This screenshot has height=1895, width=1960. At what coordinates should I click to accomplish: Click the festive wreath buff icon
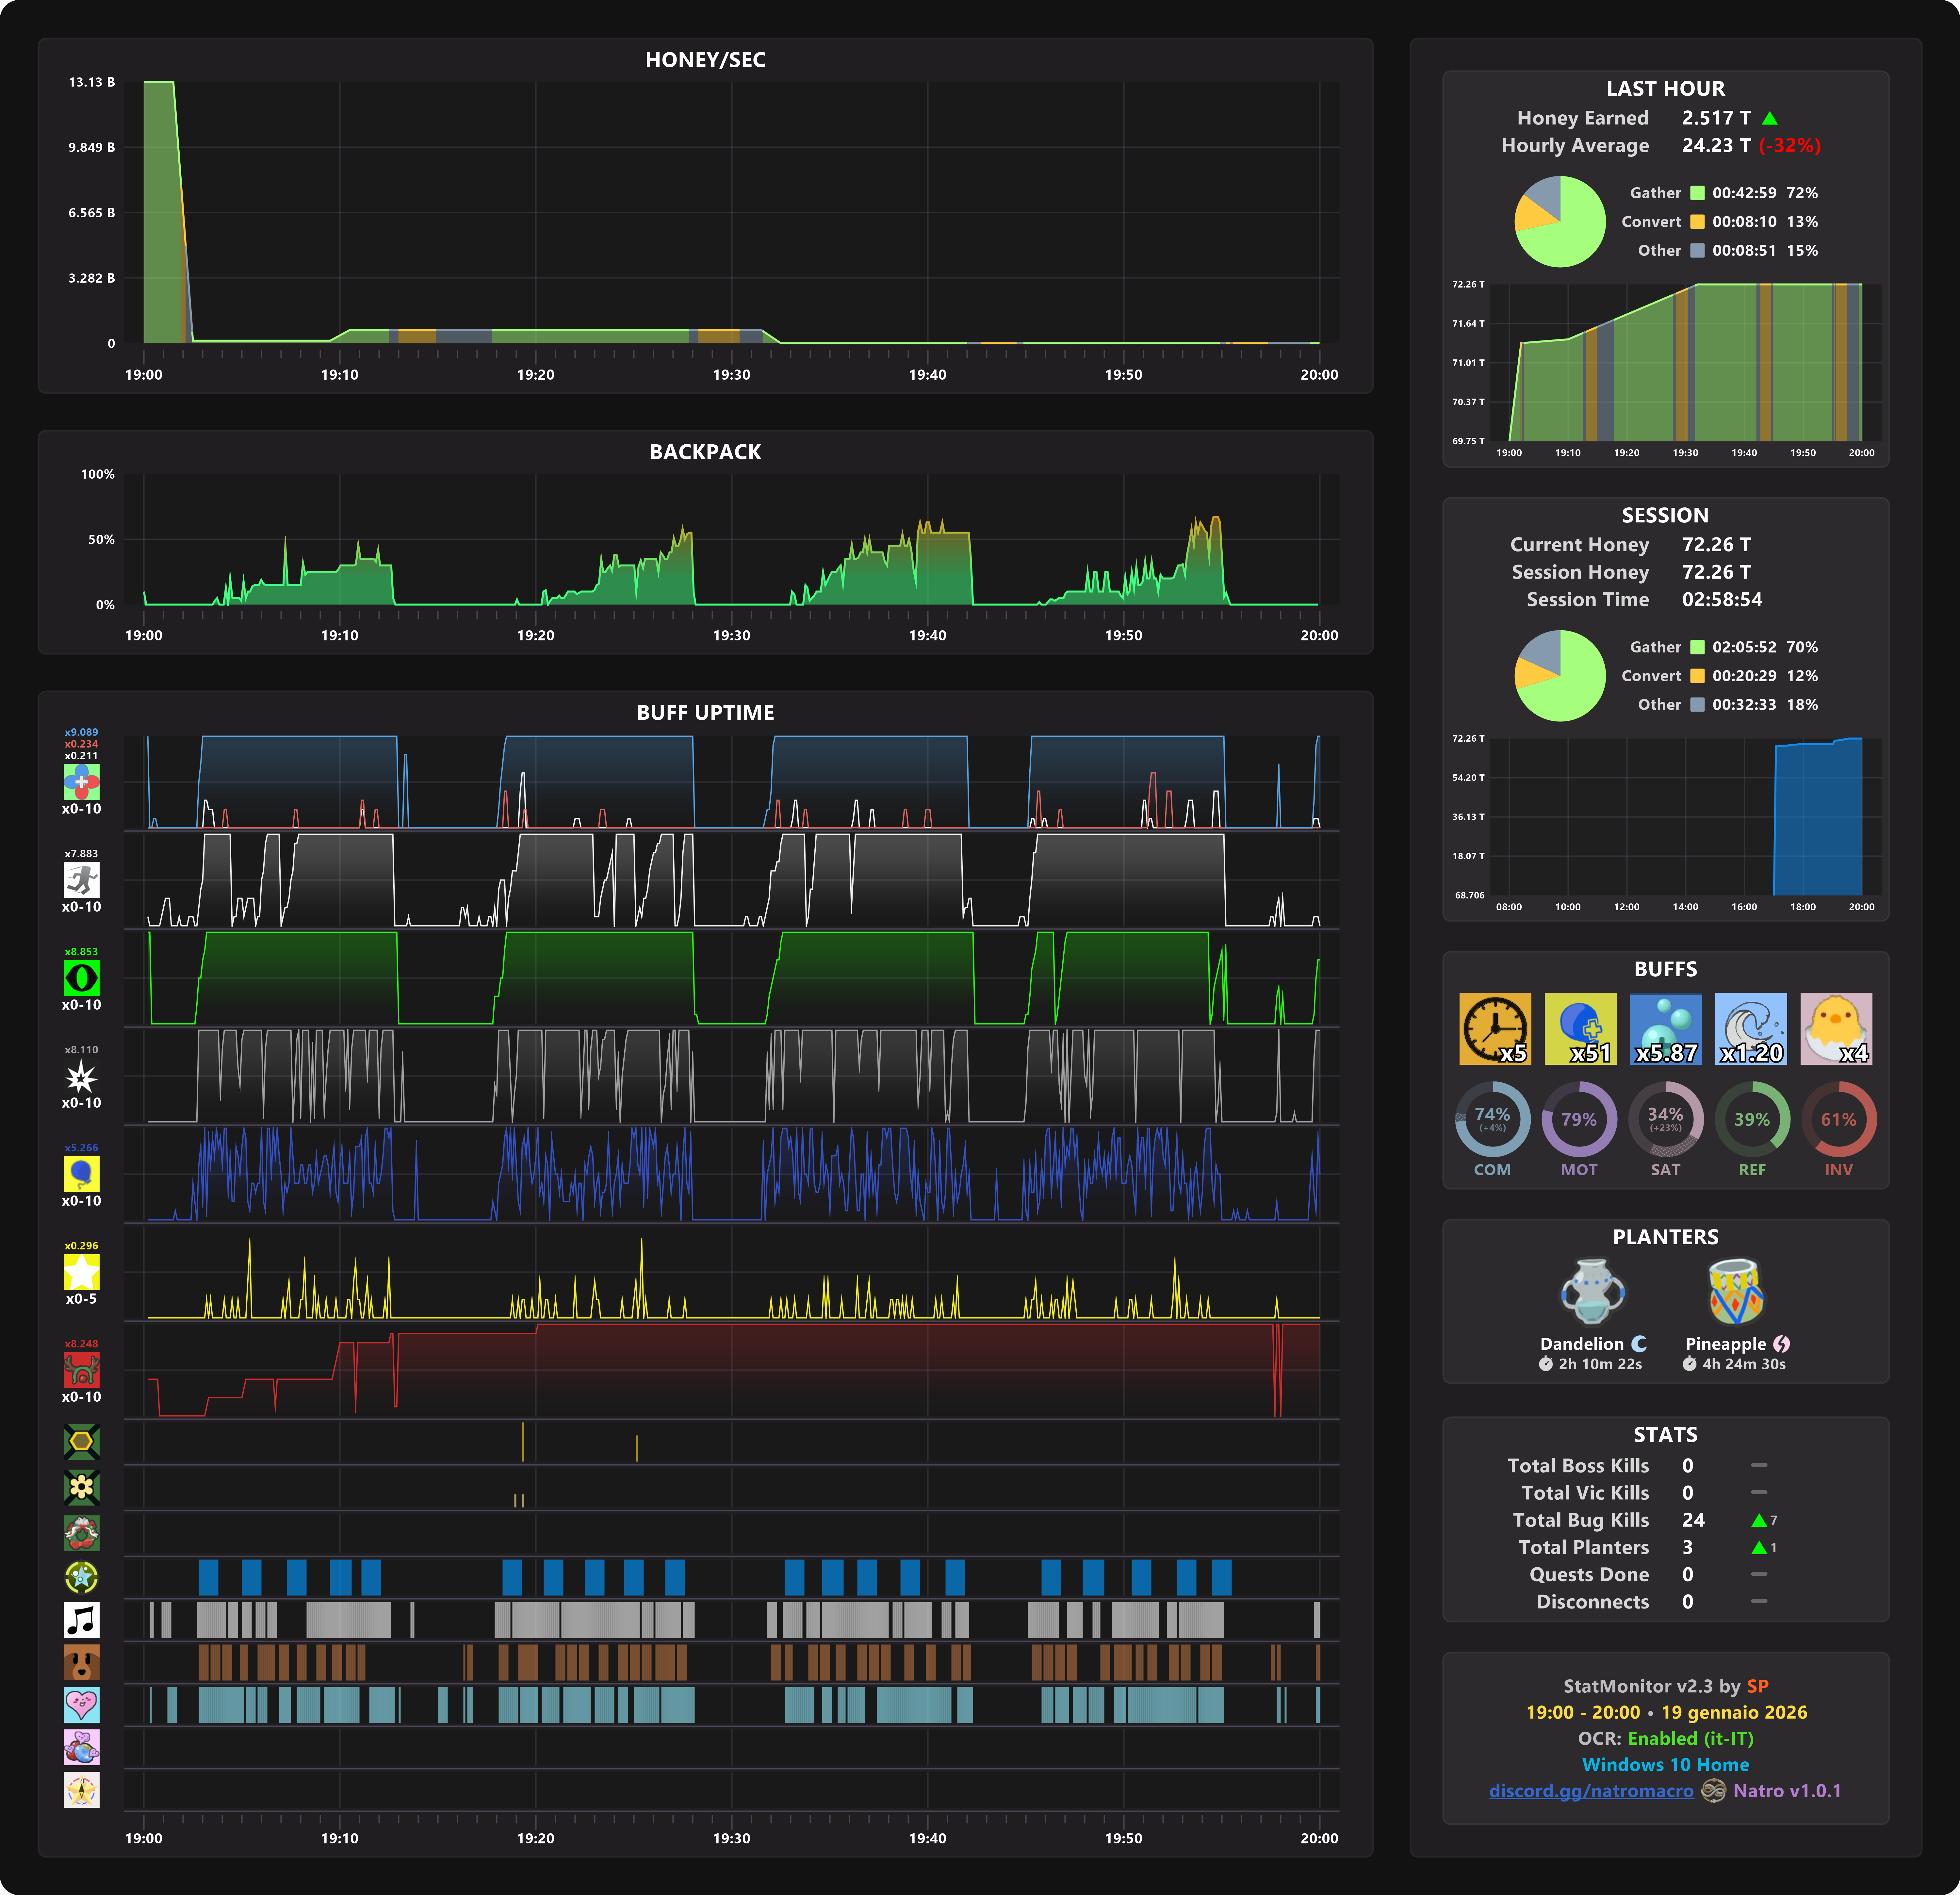pos(81,1533)
